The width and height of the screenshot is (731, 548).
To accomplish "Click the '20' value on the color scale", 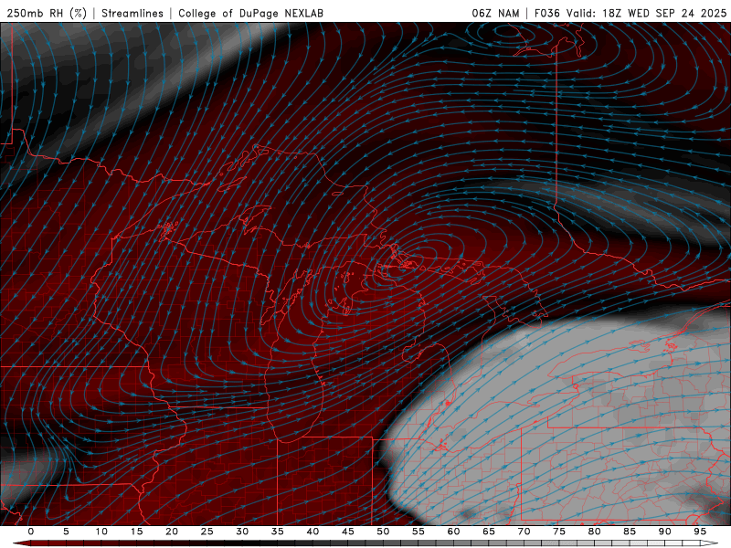I will 172,532.
